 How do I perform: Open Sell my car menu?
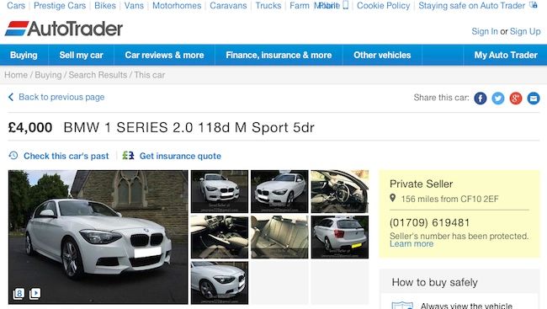click(x=81, y=56)
